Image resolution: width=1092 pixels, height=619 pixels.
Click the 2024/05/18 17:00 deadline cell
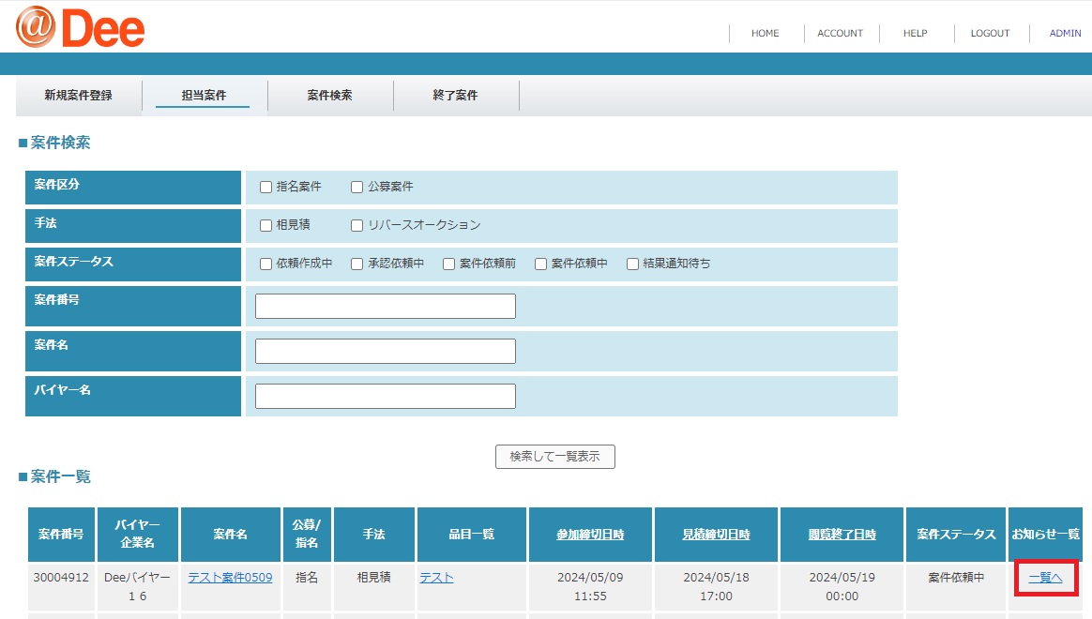point(716,586)
